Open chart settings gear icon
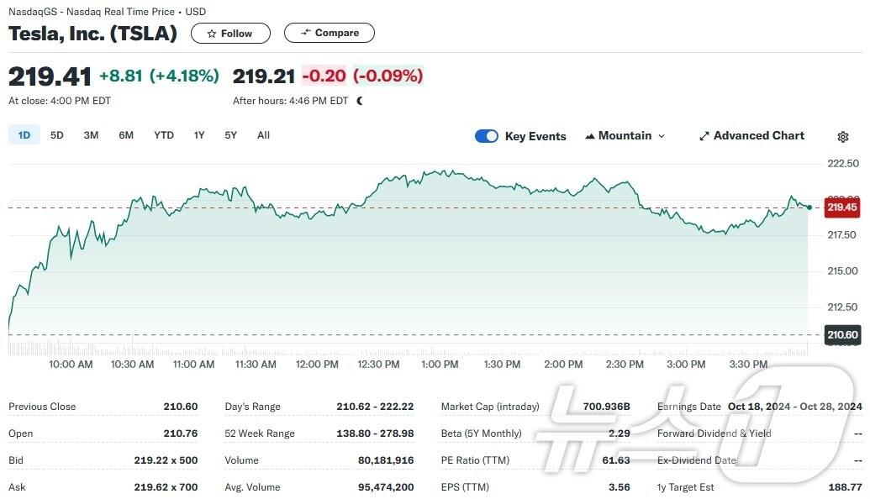Image resolution: width=870 pixels, height=499 pixels. tap(843, 137)
